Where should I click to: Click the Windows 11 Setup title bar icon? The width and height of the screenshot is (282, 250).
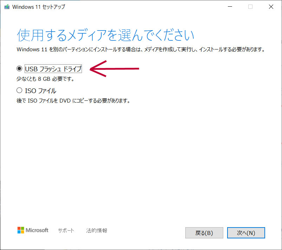7,7
